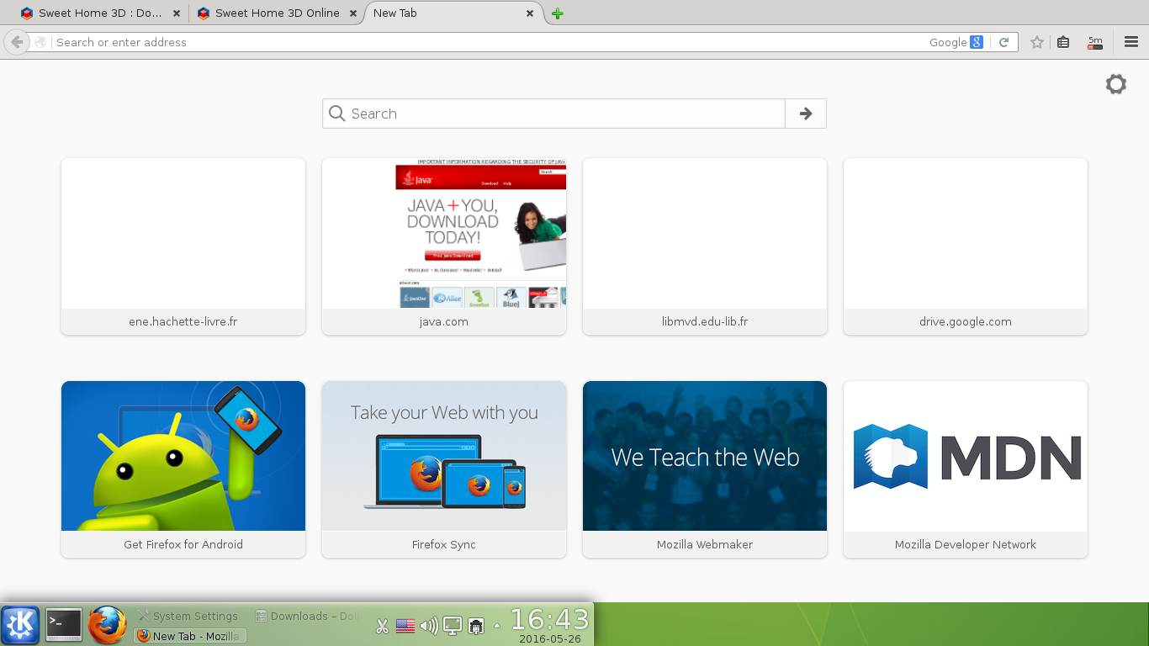Open the volume control tray icon

click(429, 626)
